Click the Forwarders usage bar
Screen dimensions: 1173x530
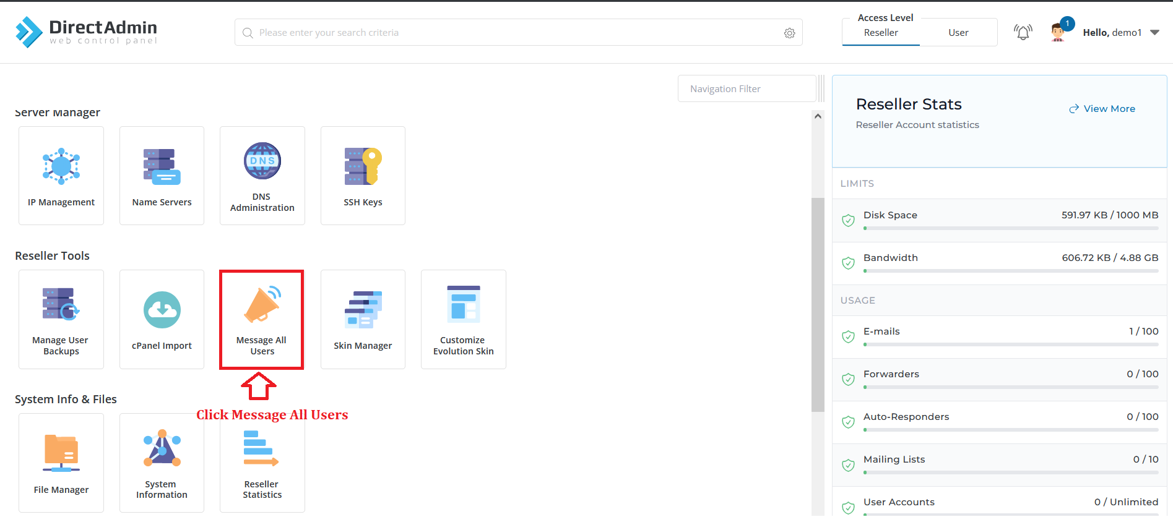[1011, 387]
